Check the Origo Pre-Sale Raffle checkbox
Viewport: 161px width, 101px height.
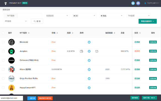[x=3, y=79]
